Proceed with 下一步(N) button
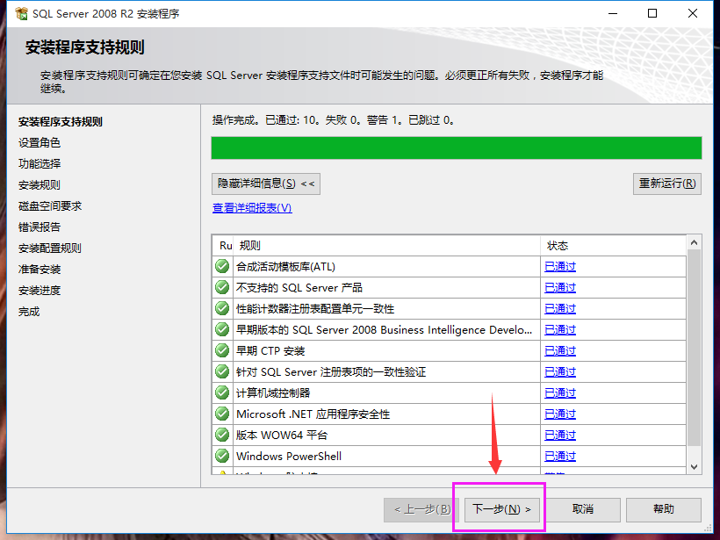 [x=501, y=509]
